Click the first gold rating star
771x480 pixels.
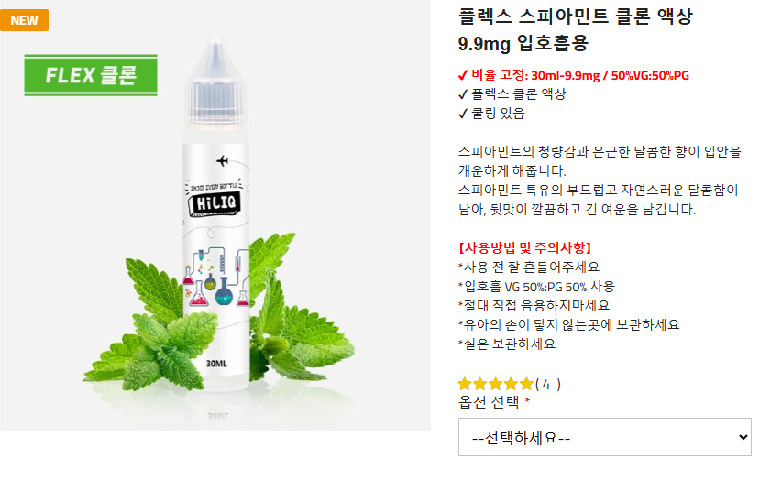465,384
